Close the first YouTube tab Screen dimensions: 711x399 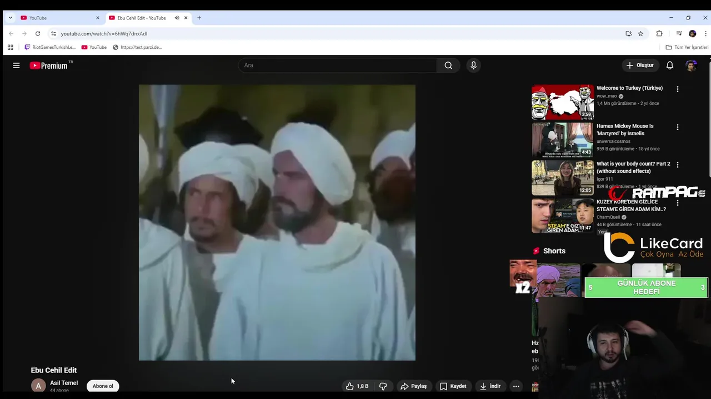pos(98,18)
